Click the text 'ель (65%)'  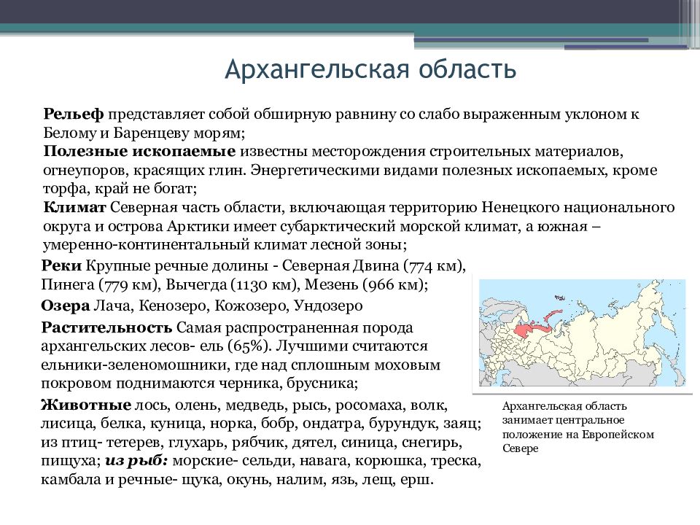233,346
